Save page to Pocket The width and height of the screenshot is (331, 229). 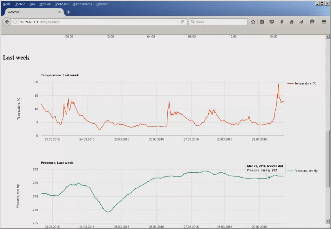coord(272,22)
